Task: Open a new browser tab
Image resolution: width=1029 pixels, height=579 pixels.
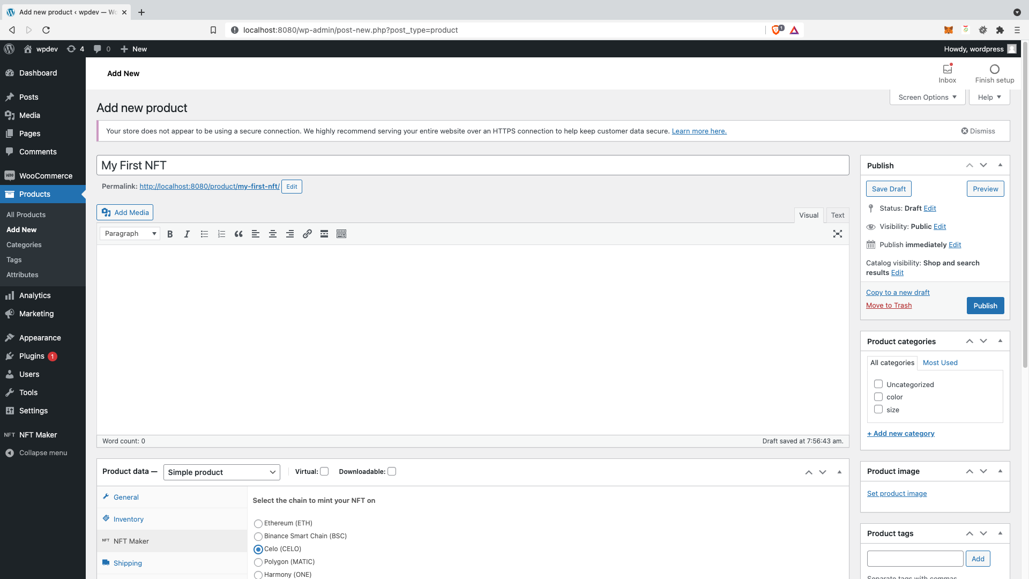Action: (141, 12)
